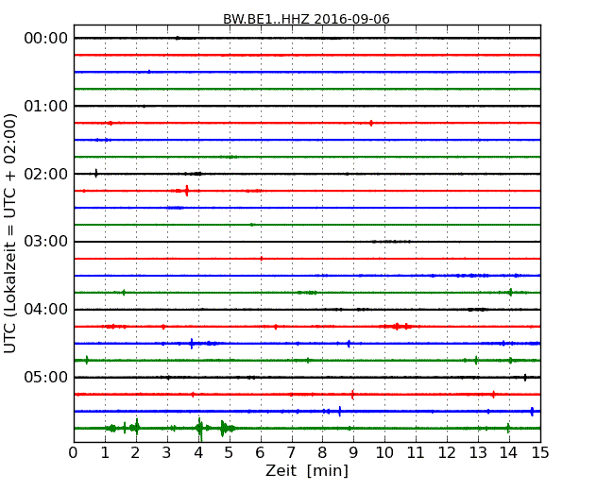Image resolution: width=614 pixels, height=491 pixels.
Task: Select the "01:00" time tick label
Action: click(46, 106)
